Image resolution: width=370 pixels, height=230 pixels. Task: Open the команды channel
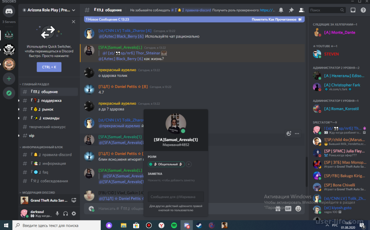49,118
